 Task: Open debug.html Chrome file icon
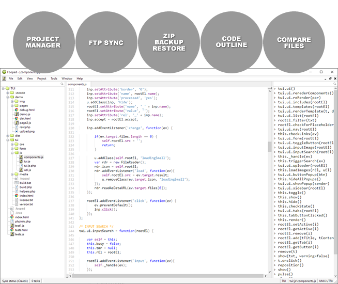point(17,110)
